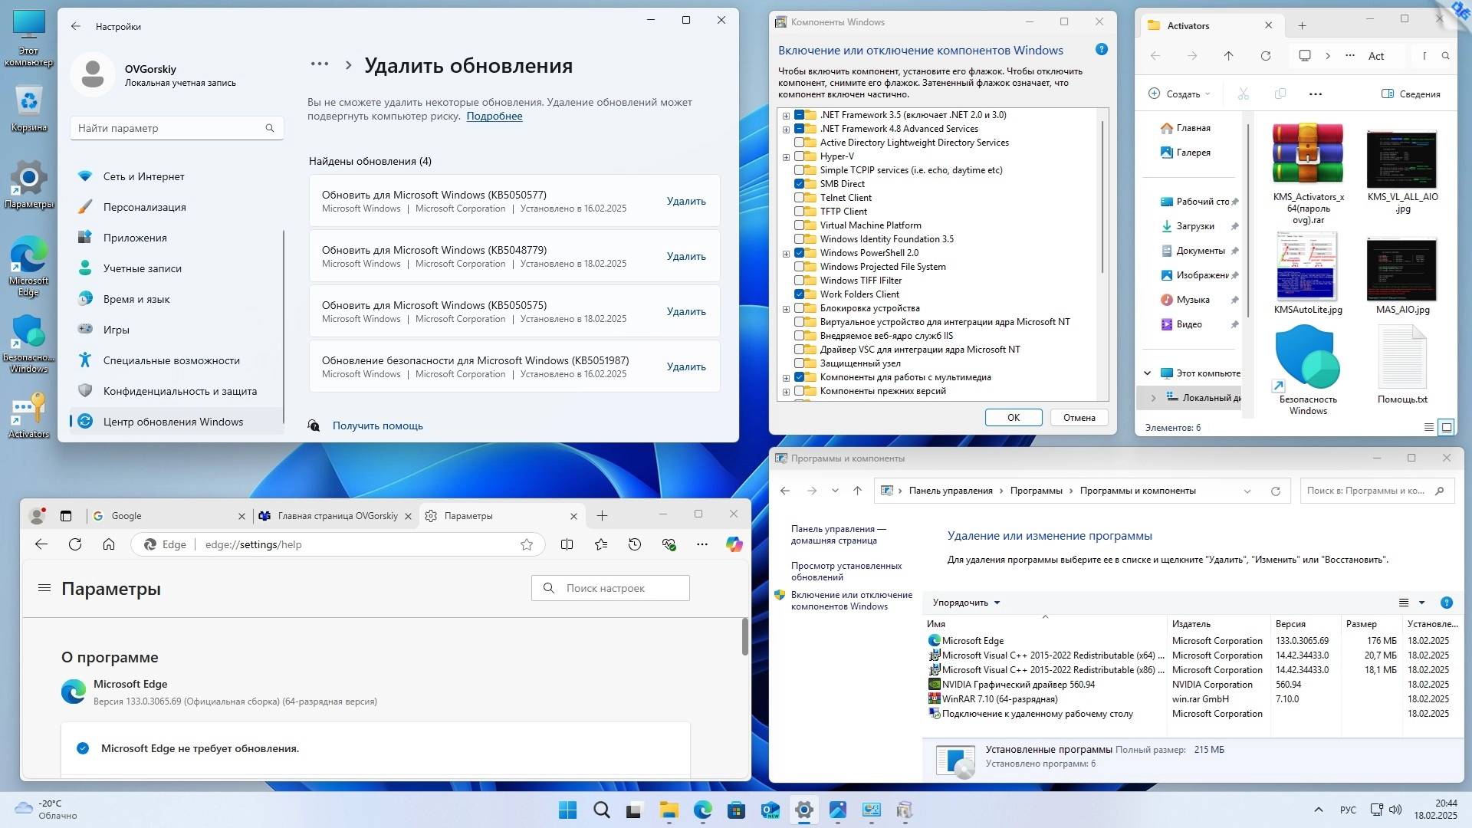Open the Упорядочить dropdown menu
The width and height of the screenshot is (1472, 828).
(x=966, y=603)
